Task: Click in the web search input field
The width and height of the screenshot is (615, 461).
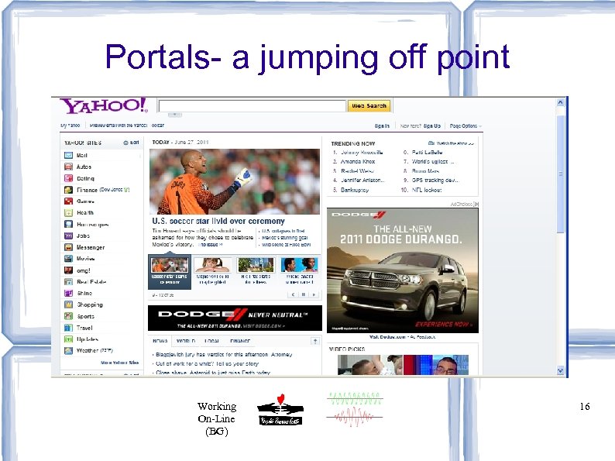Action: [x=253, y=106]
